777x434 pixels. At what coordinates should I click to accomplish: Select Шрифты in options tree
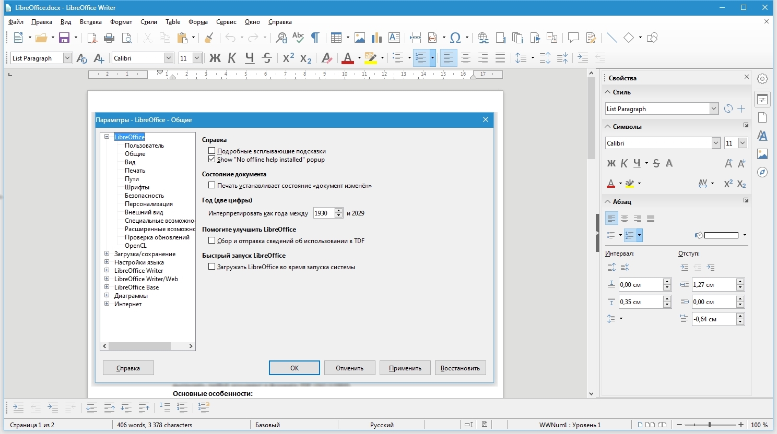137,187
